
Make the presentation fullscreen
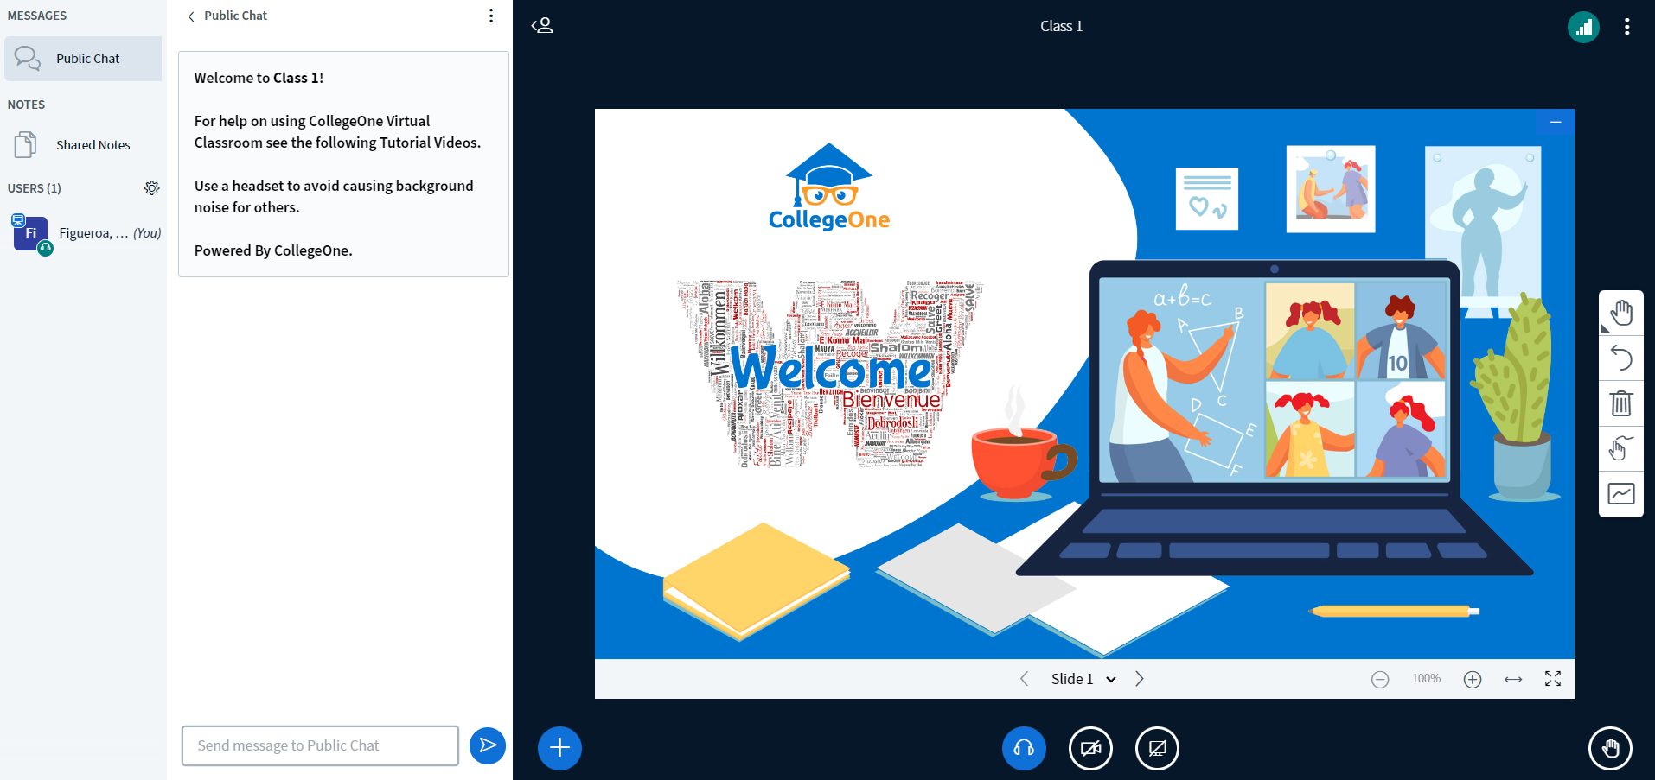[1553, 679]
